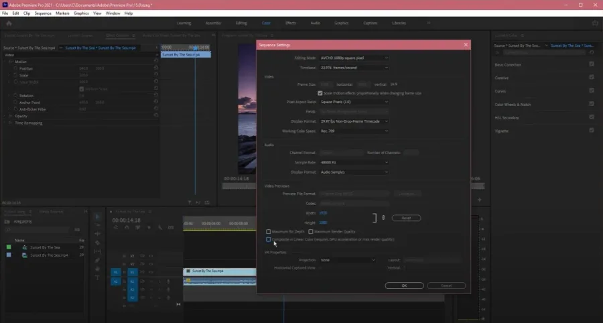The width and height of the screenshot is (603, 323).
Task: Click the V1 source patching button
Action: click(115, 272)
